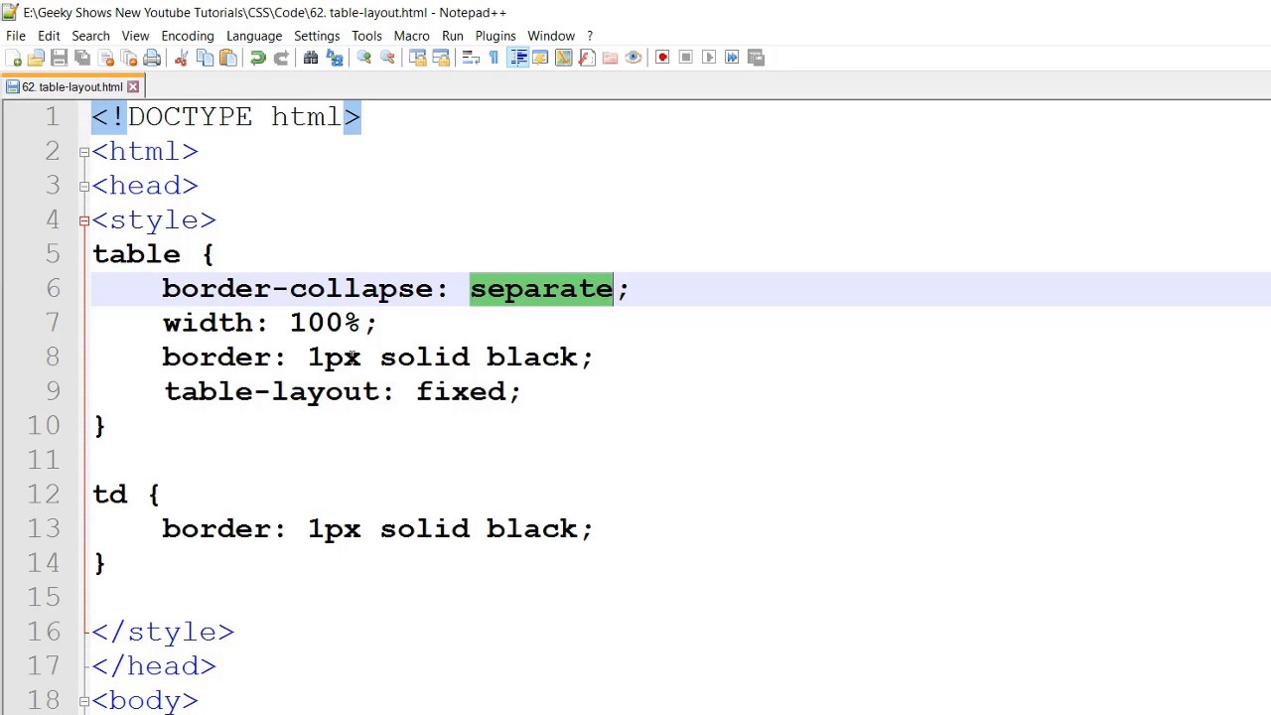Open the Plugins menu

[495, 36]
